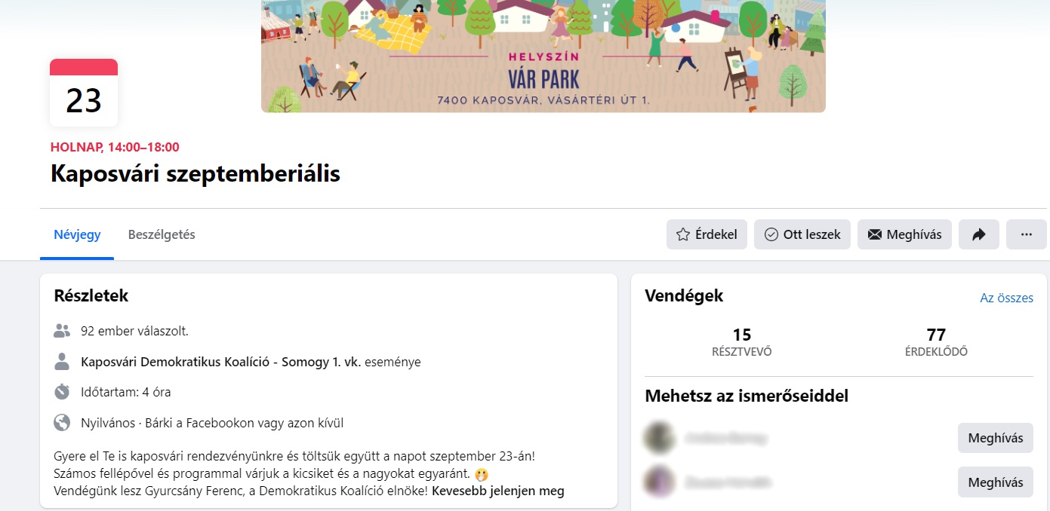The height and width of the screenshot is (511, 1050).
Task: Open the three-dots more options menu
Action: [1027, 234]
